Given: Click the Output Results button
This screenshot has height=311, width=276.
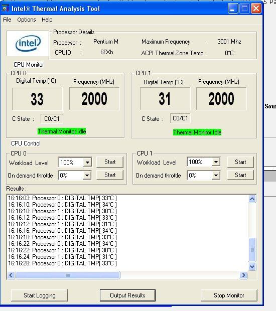Looking at the screenshot, I should coord(127,295).
